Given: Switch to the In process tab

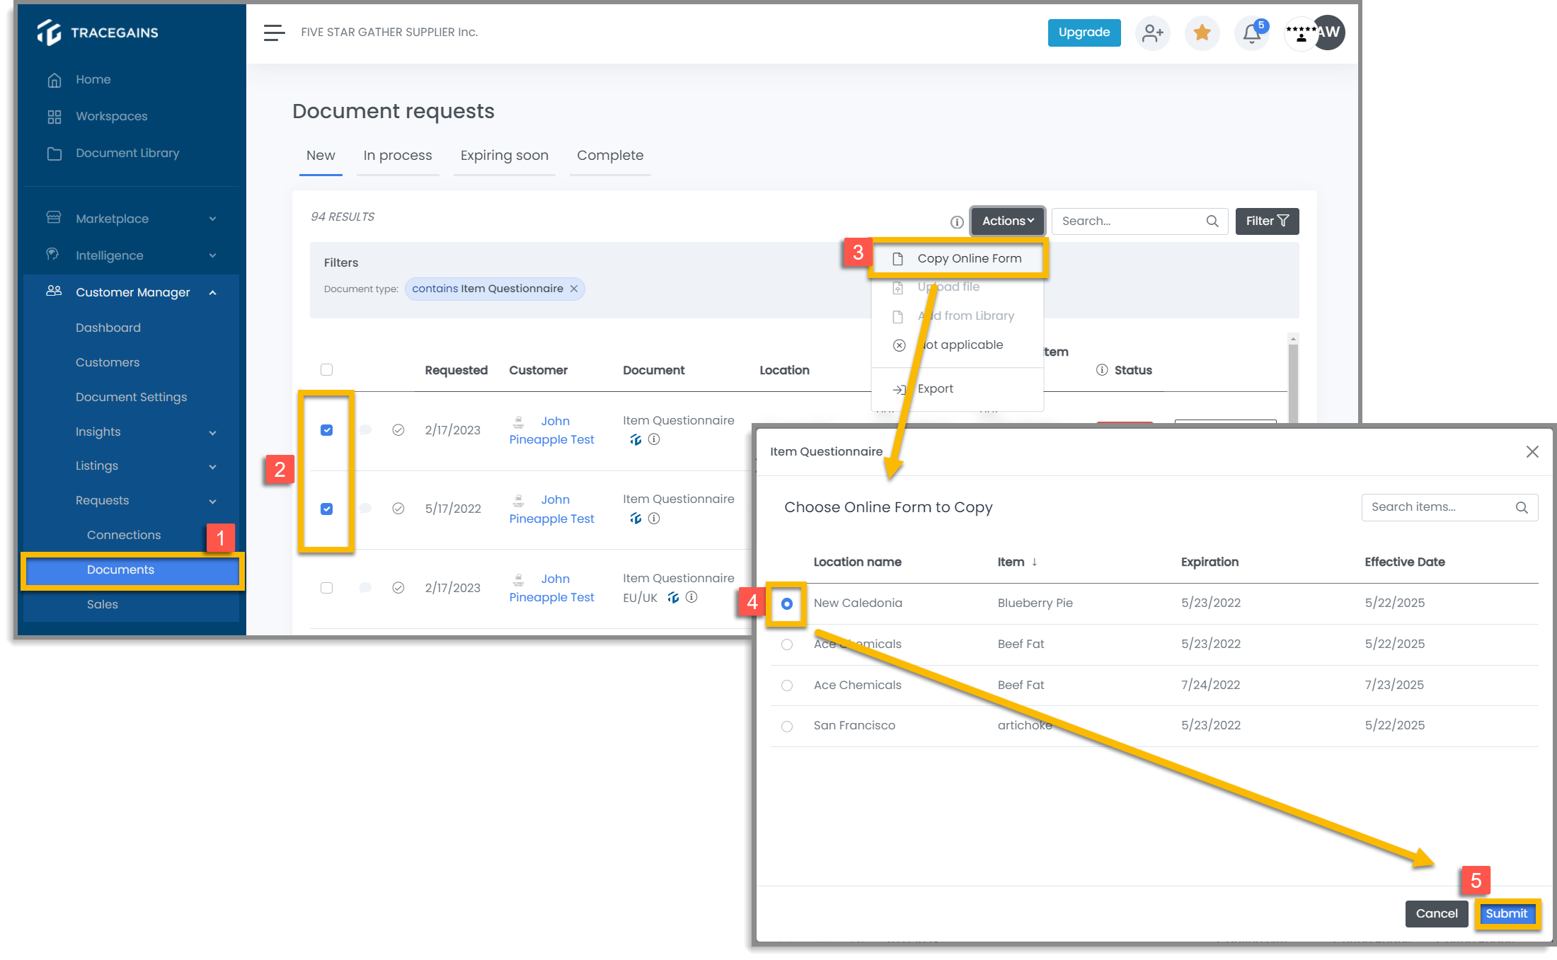Looking at the screenshot, I should pyautogui.click(x=397, y=156).
